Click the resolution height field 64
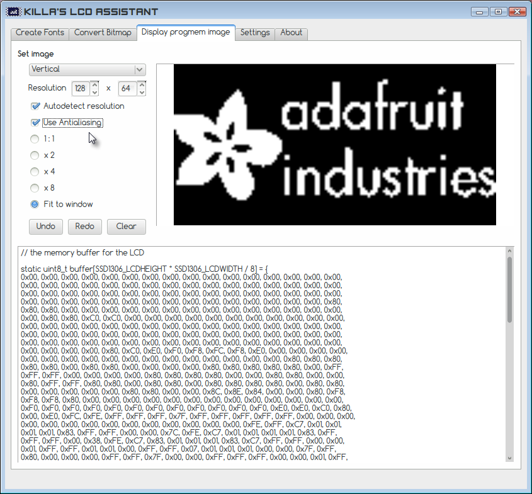 tap(127, 89)
